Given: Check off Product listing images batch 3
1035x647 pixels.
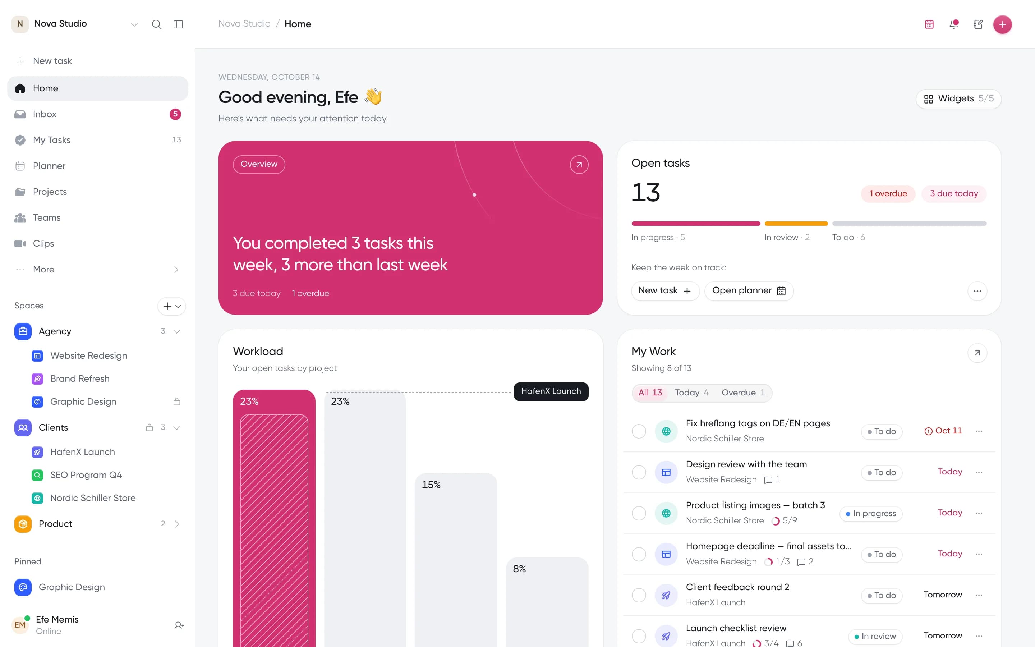Looking at the screenshot, I should [639, 513].
